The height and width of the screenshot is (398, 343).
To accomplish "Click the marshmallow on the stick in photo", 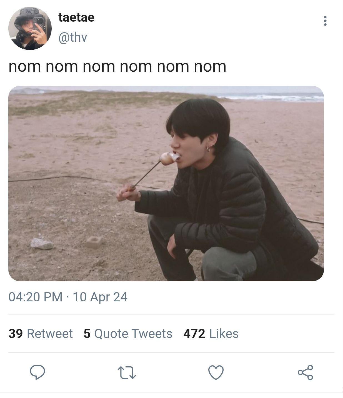I will (168, 159).
